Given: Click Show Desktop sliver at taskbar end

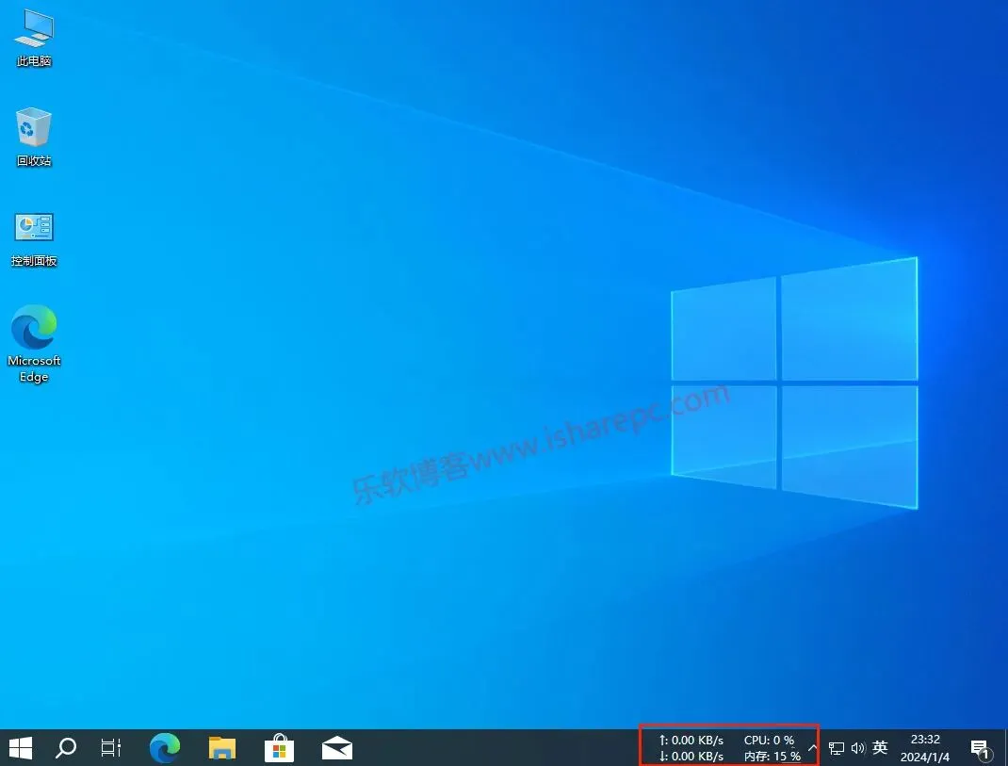Looking at the screenshot, I should pos(1005,748).
